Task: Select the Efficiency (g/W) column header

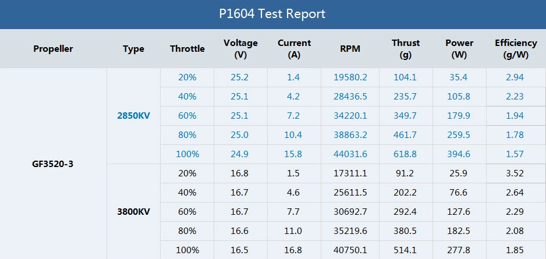Action: pyautogui.click(x=515, y=49)
